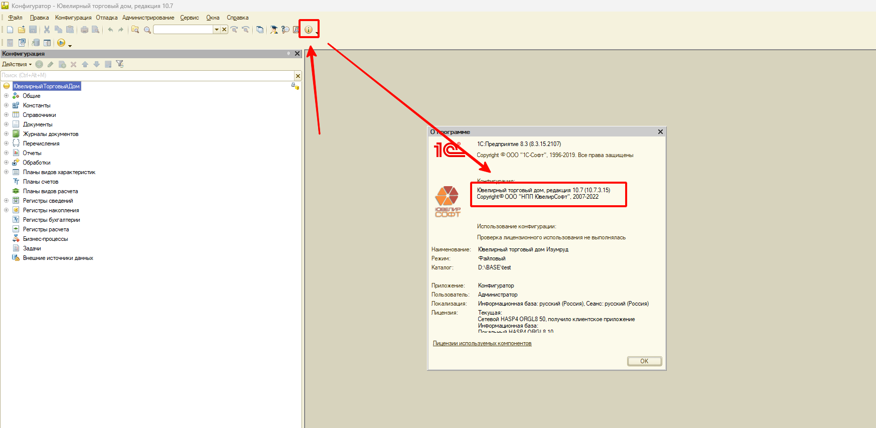Image resolution: width=876 pixels, height=428 pixels.
Task: Click the Add green plus icon in Конфигурация panel
Action: point(39,64)
